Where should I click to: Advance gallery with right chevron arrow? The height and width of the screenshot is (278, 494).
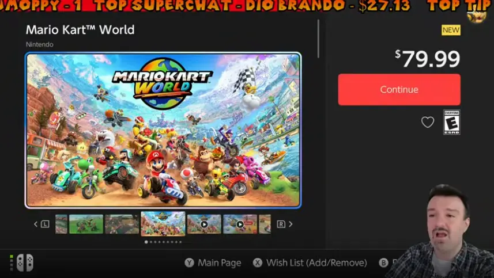click(291, 224)
